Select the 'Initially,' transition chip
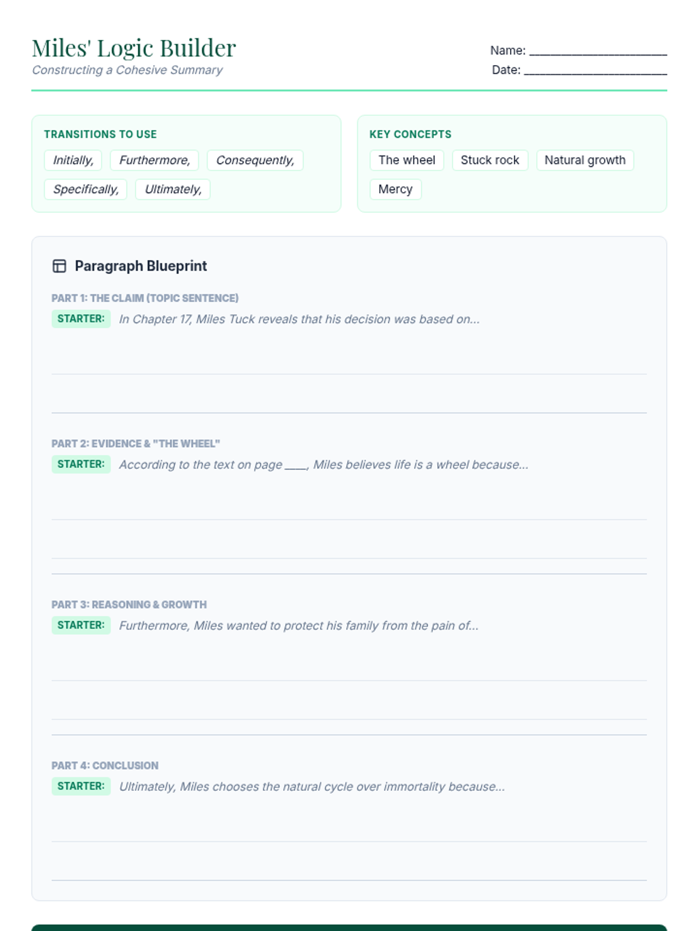Viewport: 698px width, 931px height. (x=73, y=160)
